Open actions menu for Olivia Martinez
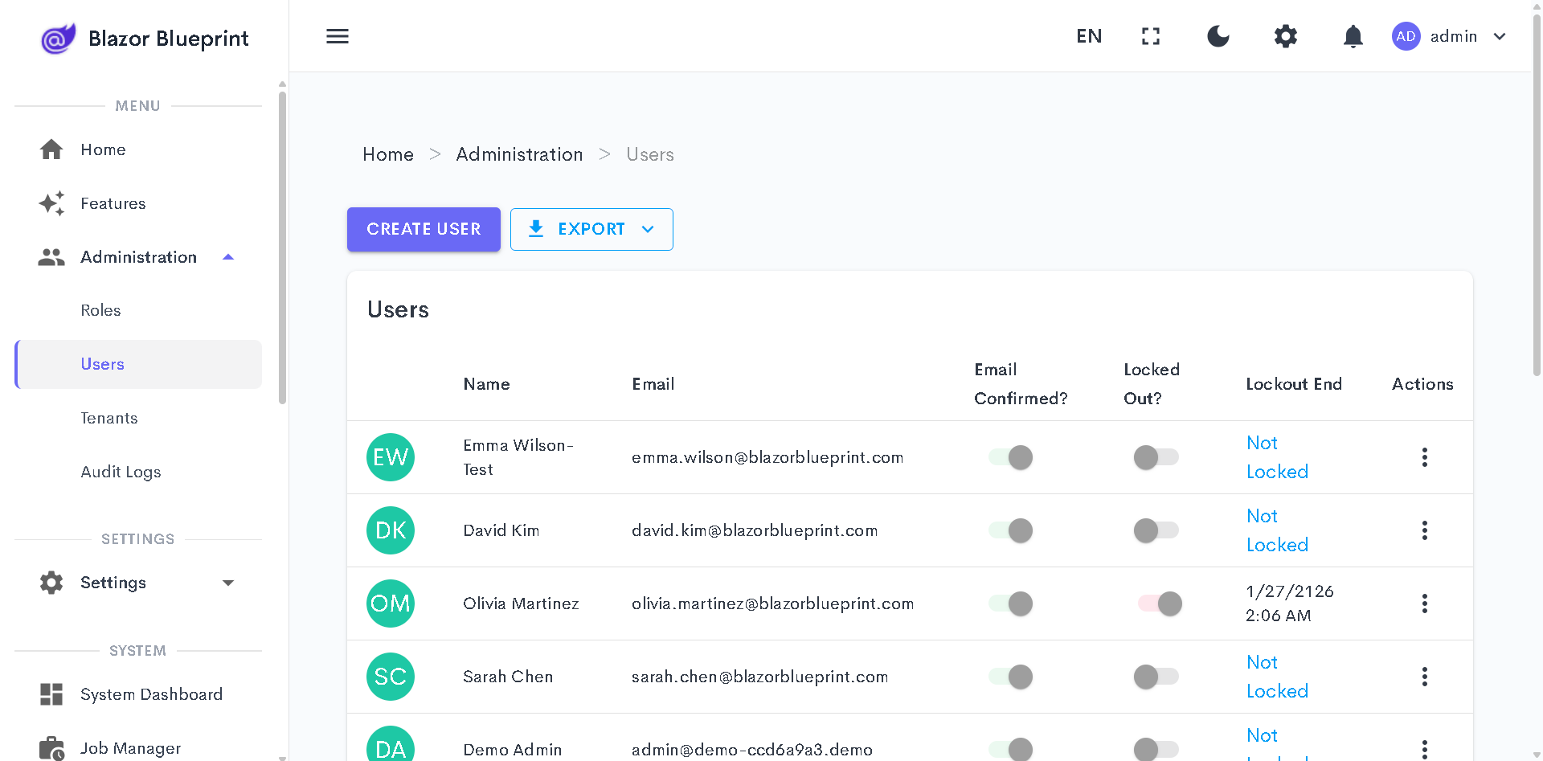1543x761 pixels. pyautogui.click(x=1424, y=603)
